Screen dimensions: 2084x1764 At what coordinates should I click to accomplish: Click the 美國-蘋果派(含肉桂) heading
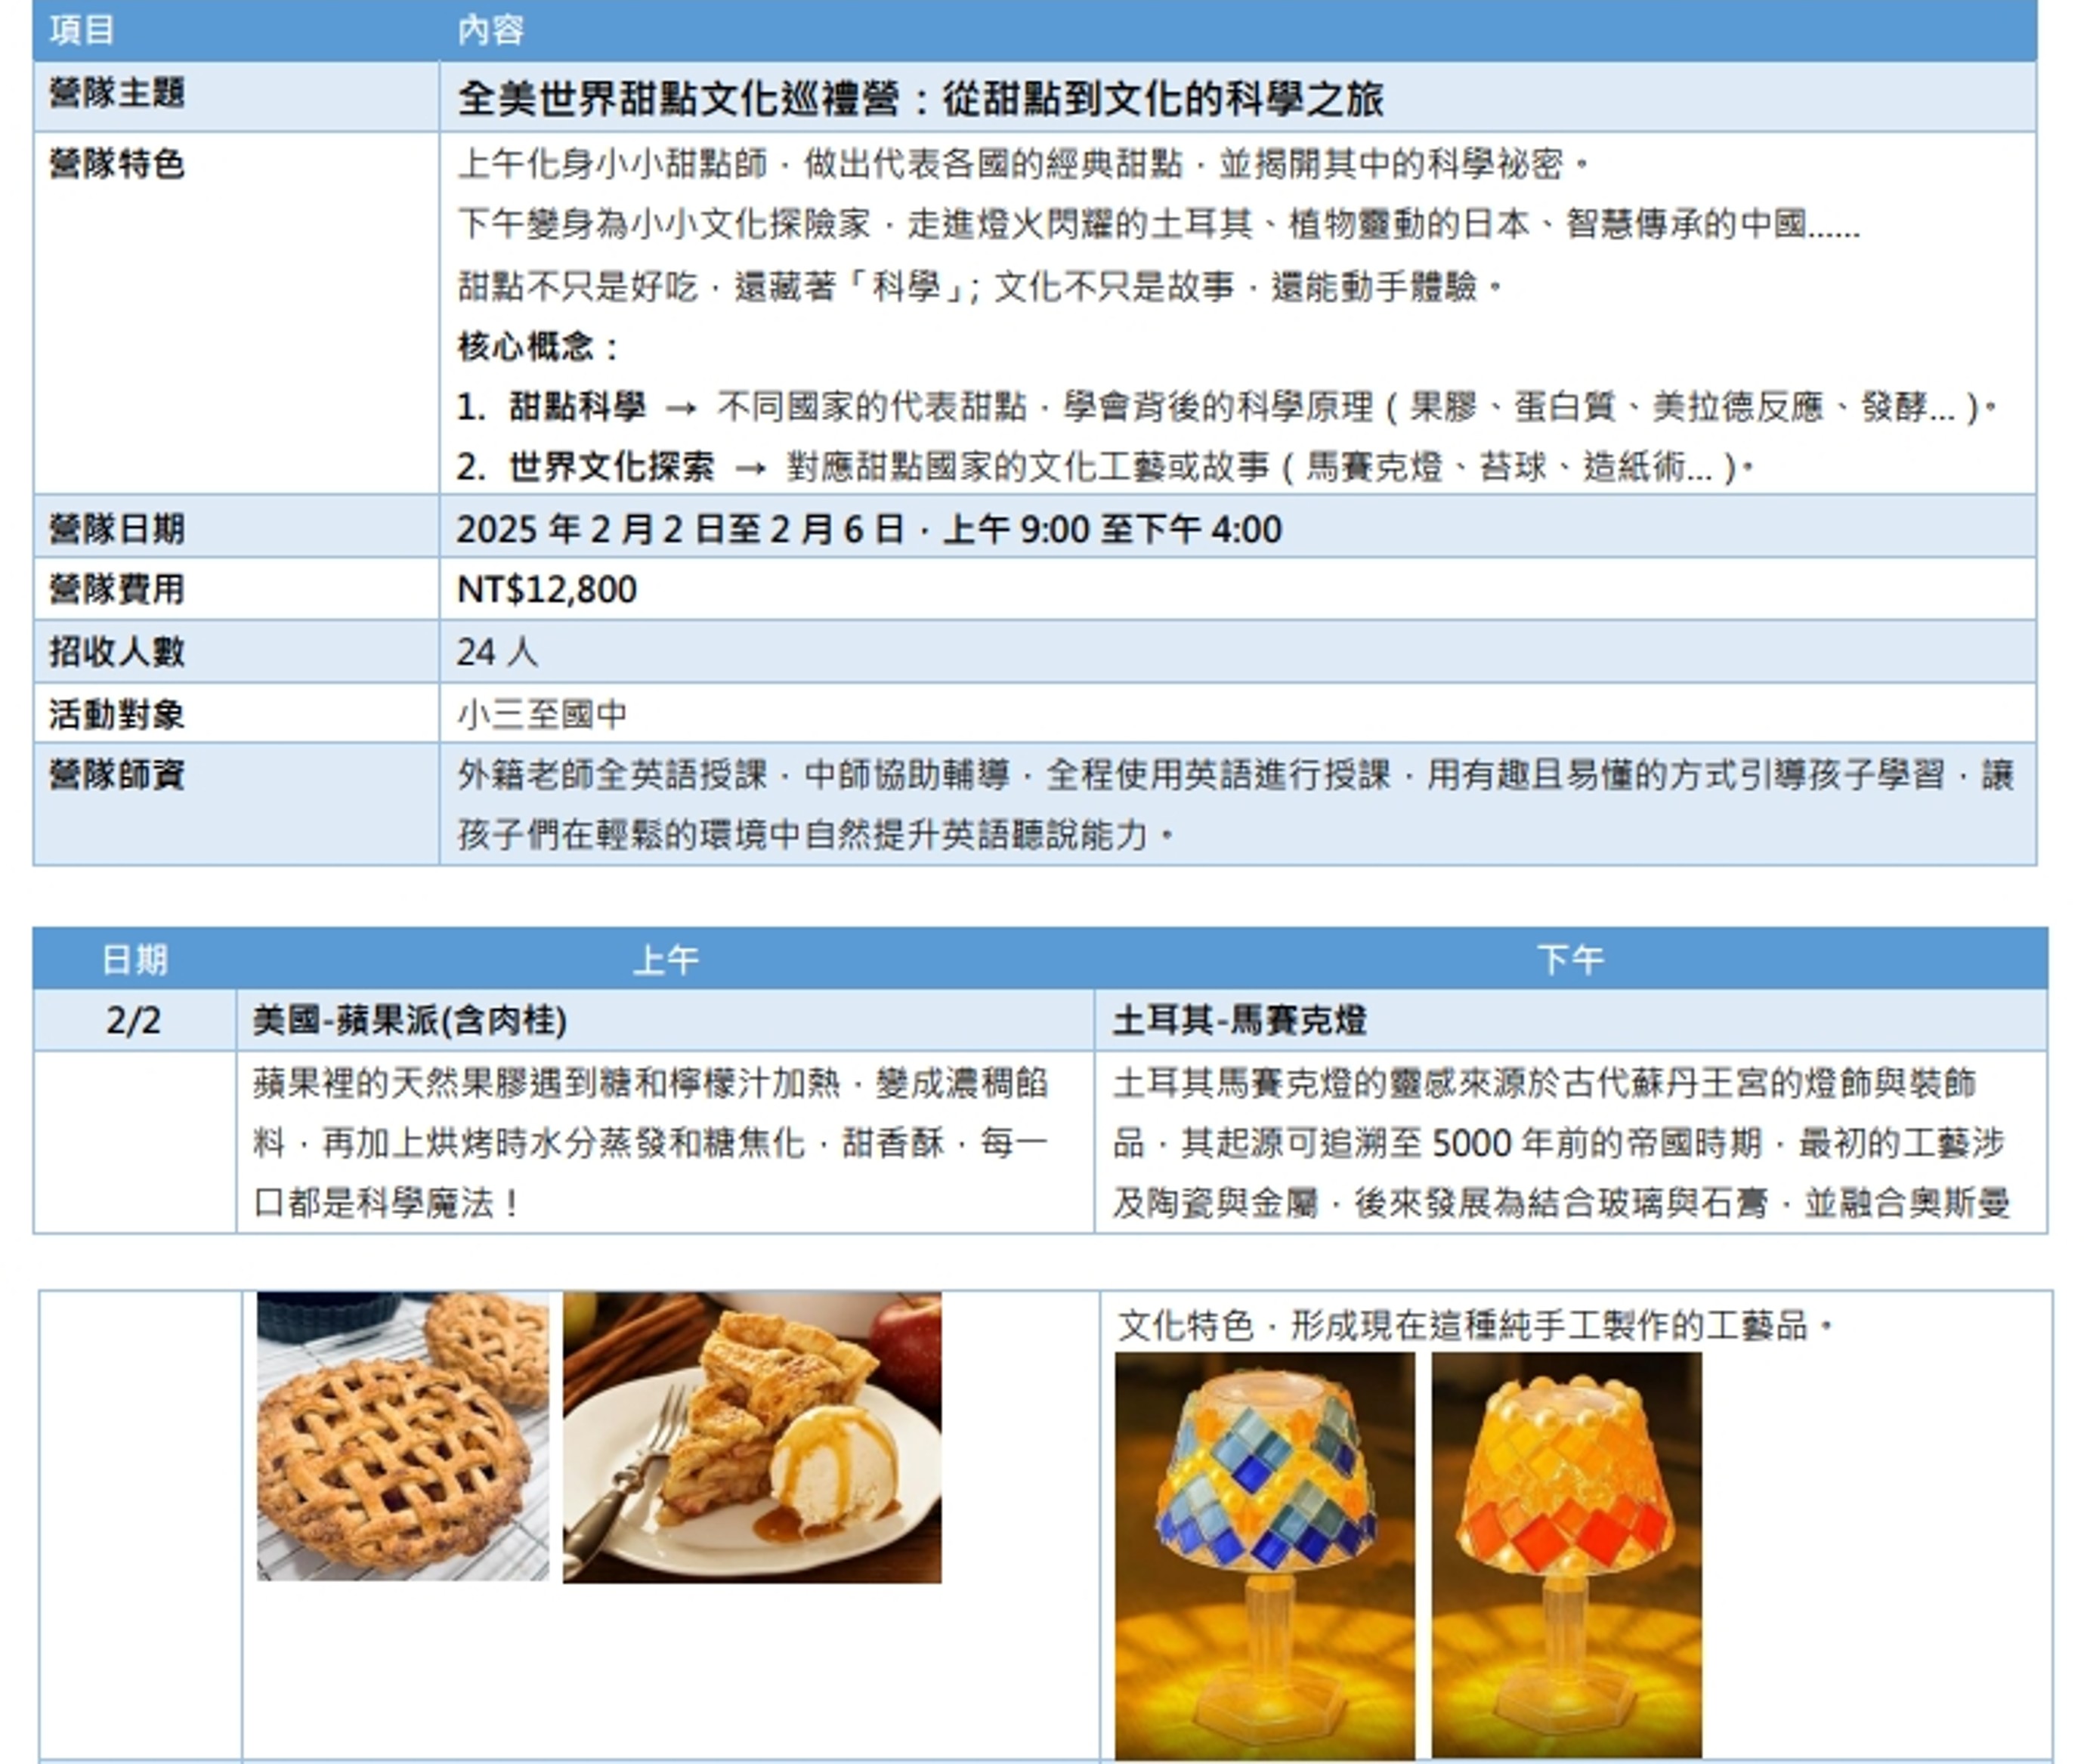coord(410,1021)
